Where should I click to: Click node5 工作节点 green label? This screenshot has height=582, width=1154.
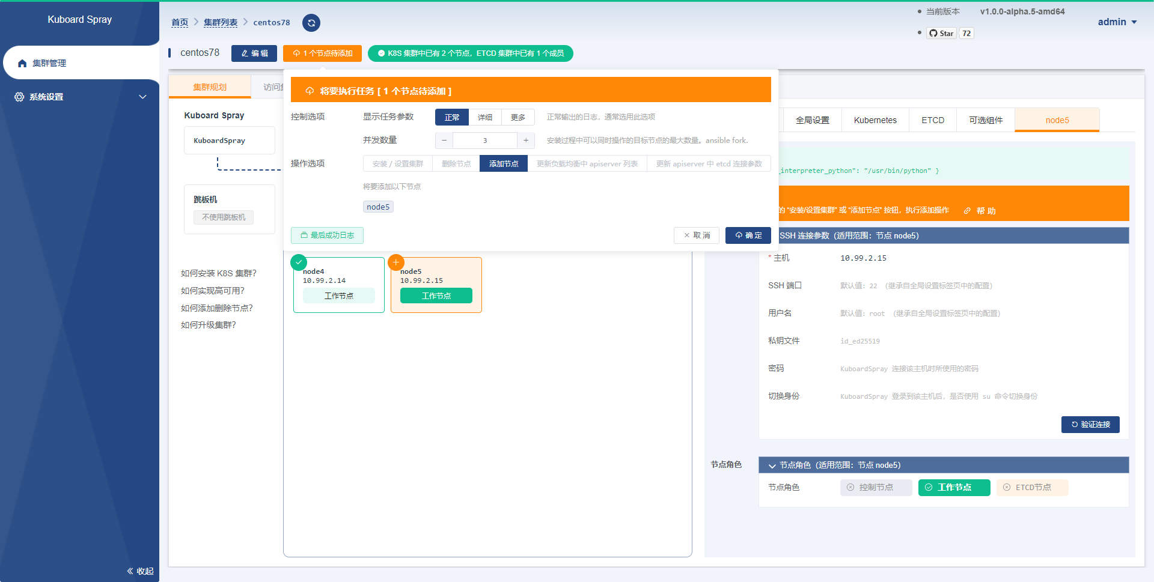click(x=436, y=296)
